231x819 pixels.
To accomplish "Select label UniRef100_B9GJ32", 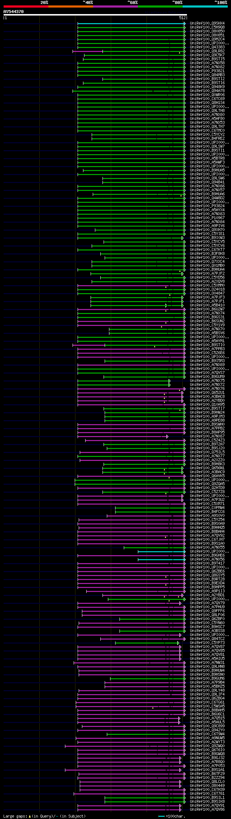I will tap(207, 758).
